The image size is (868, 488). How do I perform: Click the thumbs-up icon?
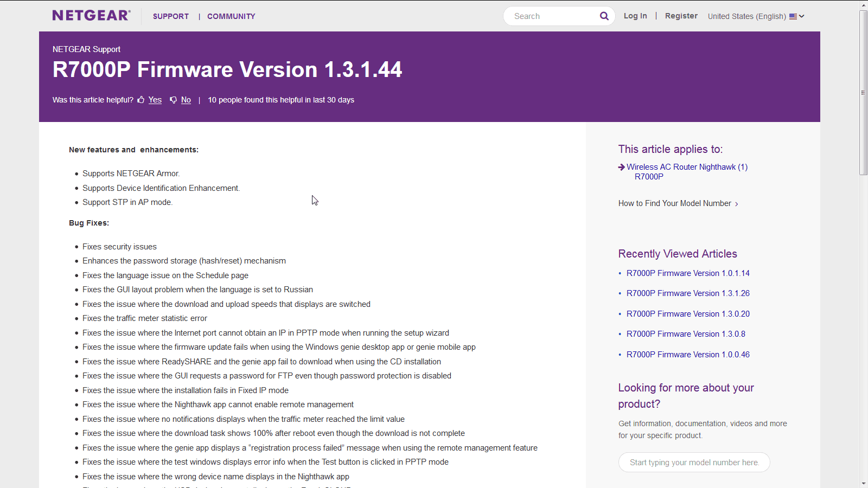coord(141,100)
